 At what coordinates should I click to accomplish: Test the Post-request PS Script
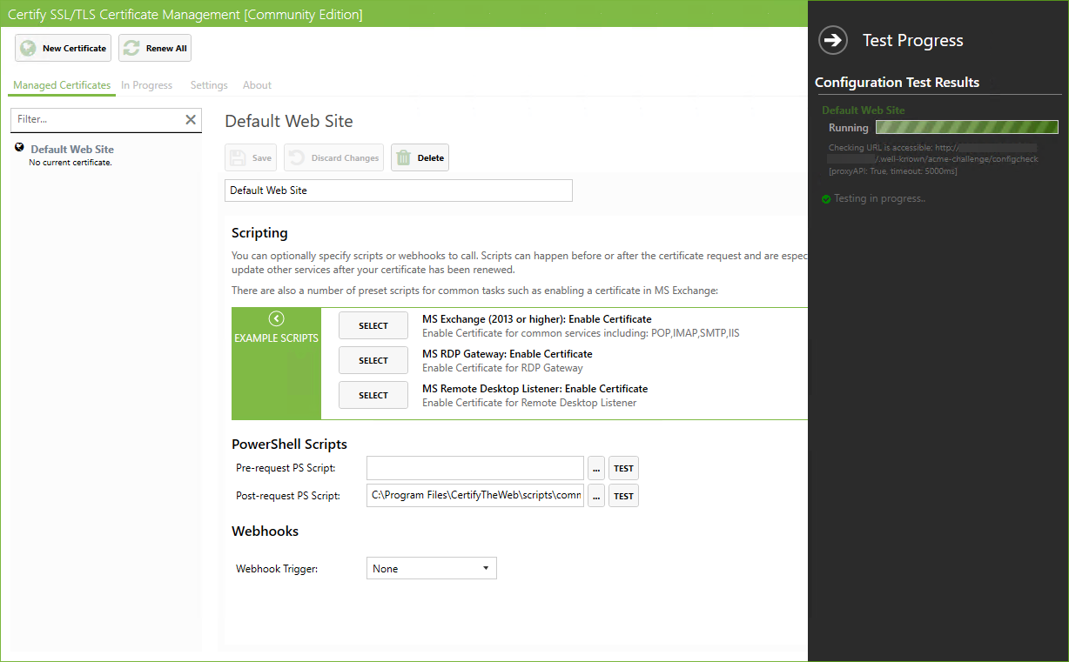click(x=623, y=496)
